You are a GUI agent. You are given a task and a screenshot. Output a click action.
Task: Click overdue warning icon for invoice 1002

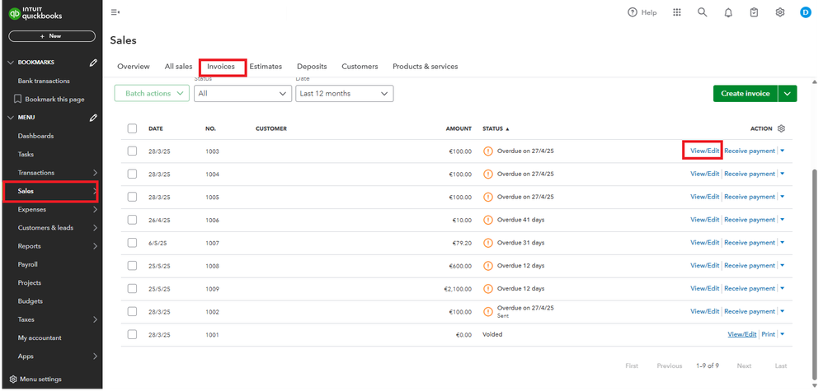pos(488,311)
